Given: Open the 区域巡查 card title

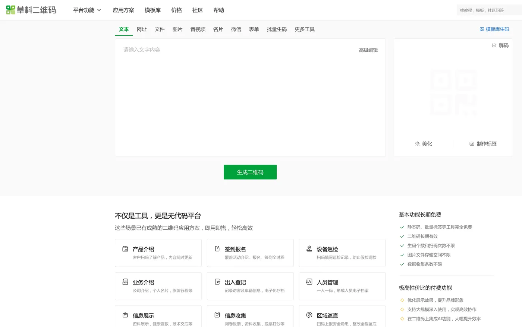Looking at the screenshot, I should [327, 315].
